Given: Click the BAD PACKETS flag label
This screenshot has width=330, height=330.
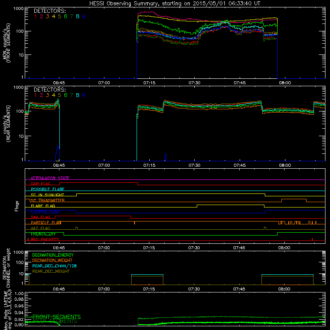Looking at the screenshot, I should click(x=45, y=239).
